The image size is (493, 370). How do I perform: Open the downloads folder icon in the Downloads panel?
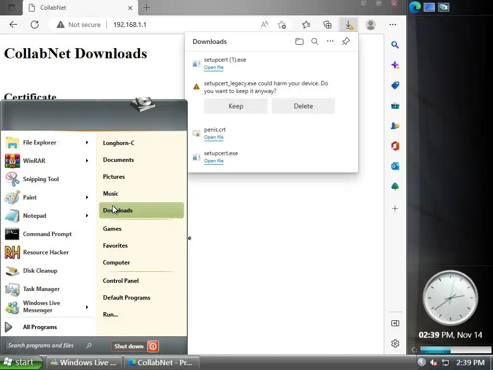coord(299,41)
